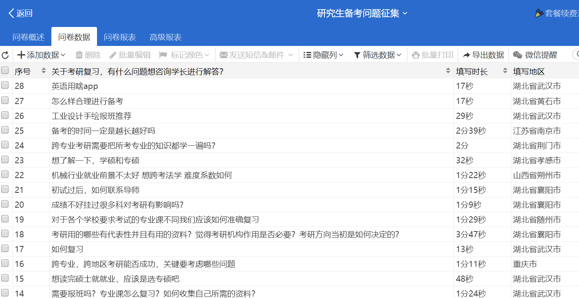Click the WeChat icon for 微信提醒
Image resolution: width=579 pixels, height=298 pixels.
click(x=517, y=55)
